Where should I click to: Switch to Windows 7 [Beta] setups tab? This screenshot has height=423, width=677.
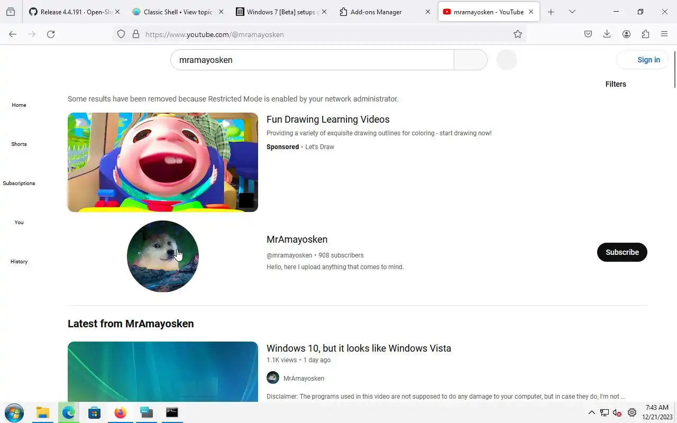280,12
